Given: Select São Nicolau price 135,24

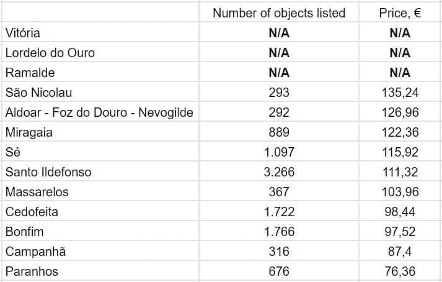Looking at the screenshot, I should click(x=400, y=93).
